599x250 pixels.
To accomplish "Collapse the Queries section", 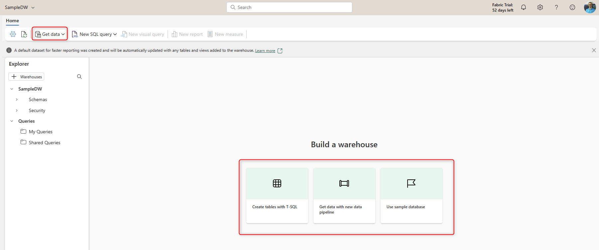I will point(12,121).
